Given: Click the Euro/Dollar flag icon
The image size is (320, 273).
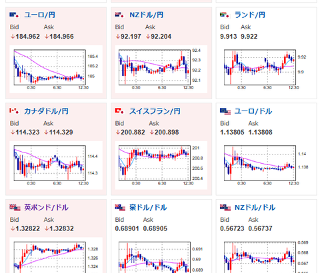Looking at the screenshot, I should [225, 111].
